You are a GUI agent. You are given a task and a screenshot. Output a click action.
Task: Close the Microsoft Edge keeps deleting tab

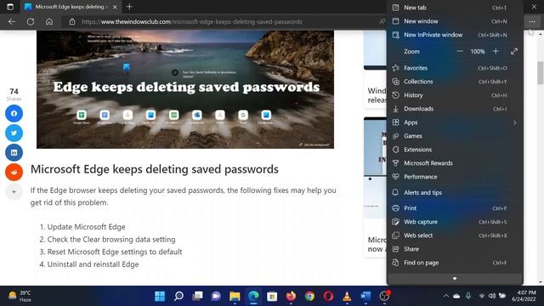click(115, 7)
